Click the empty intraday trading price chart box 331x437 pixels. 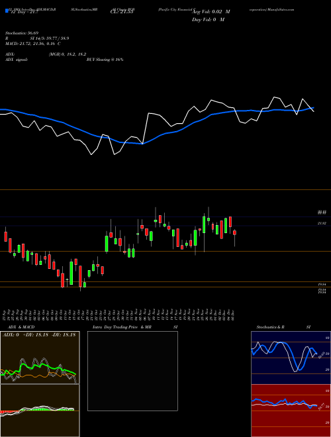pos(132,371)
